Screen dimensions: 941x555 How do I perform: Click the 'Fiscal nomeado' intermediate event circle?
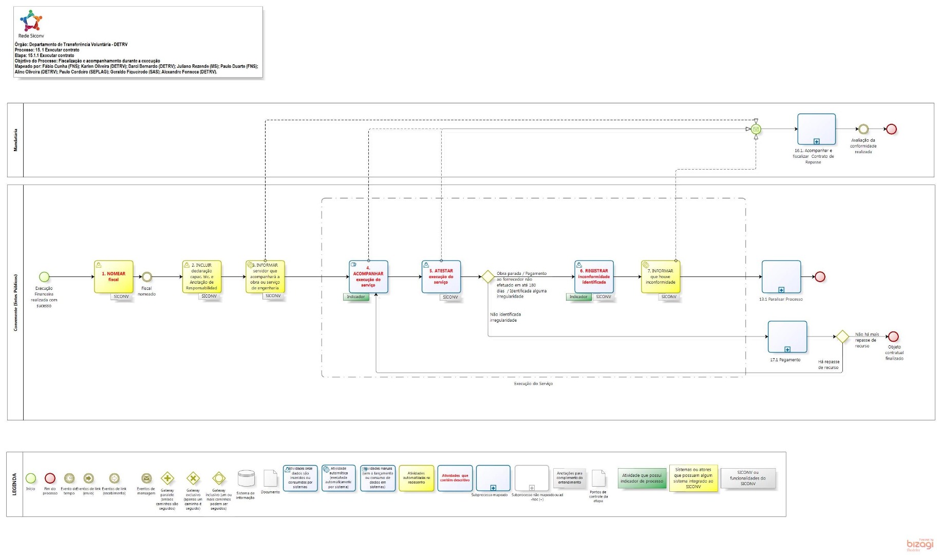(147, 277)
